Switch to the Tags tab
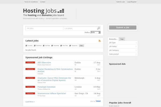This screenshot has width=161, height=107. pos(122,39)
